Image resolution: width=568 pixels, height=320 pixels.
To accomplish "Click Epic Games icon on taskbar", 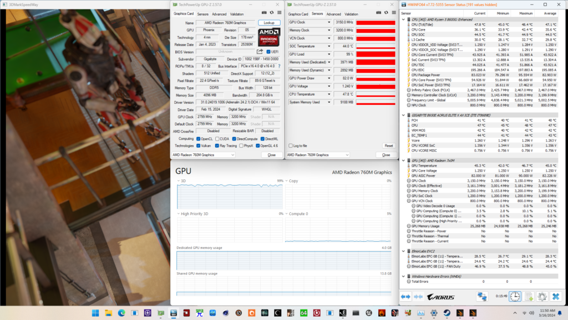I will pyautogui.click(x=343, y=313).
